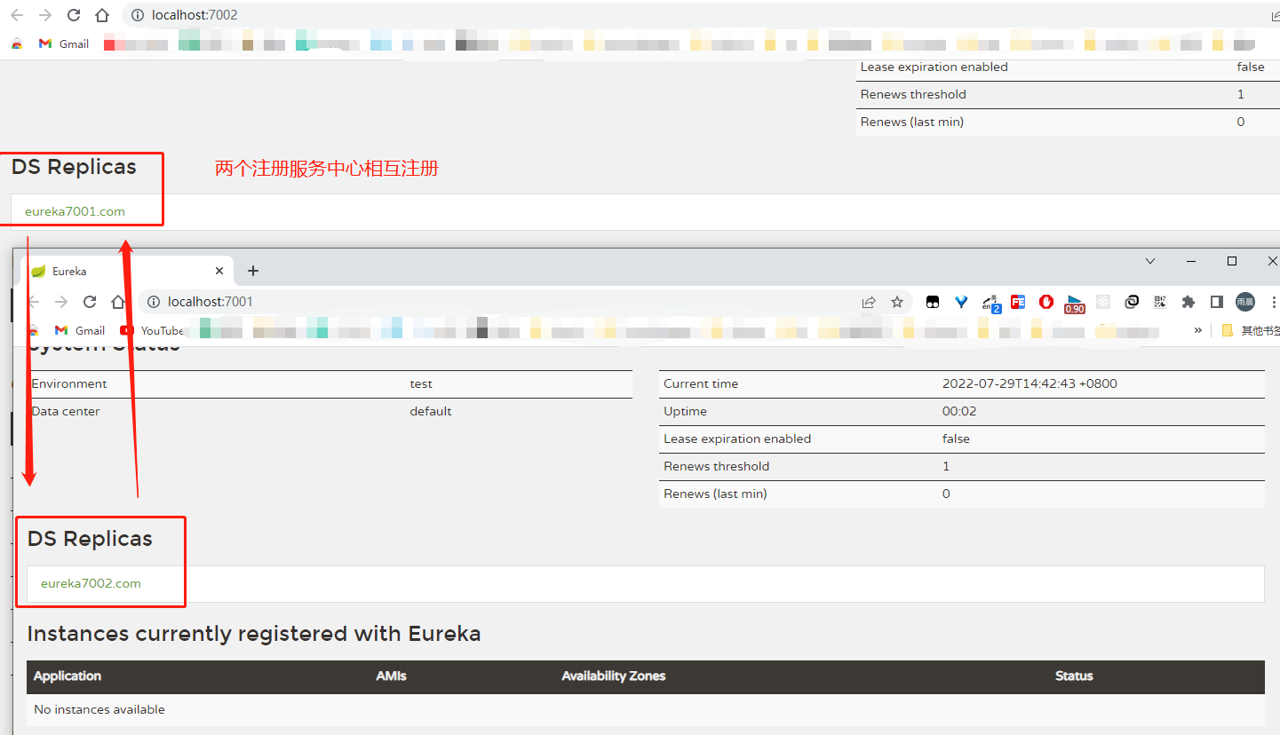Click 'Lease expiration enabled' in front window
The height and width of the screenshot is (735, 1280).
tap(737, 439)
